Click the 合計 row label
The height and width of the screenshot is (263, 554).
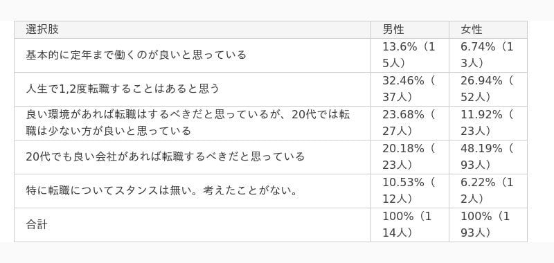37,224
